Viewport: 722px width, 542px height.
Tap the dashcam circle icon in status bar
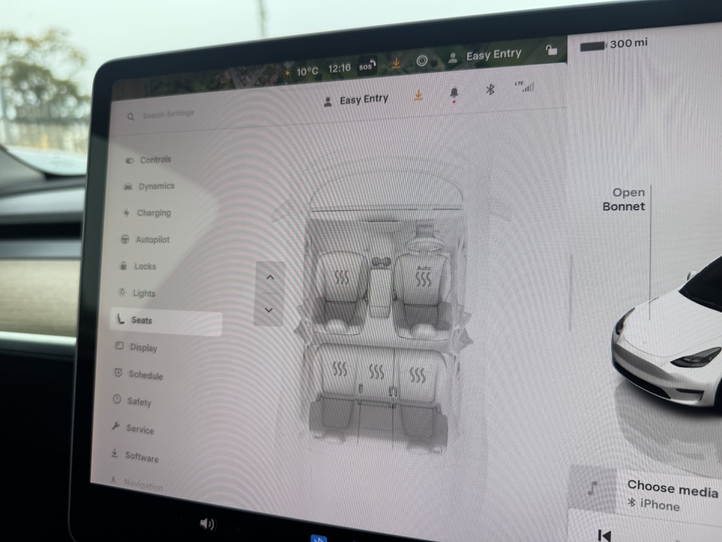pyautogui.click(x=422, y=61)
